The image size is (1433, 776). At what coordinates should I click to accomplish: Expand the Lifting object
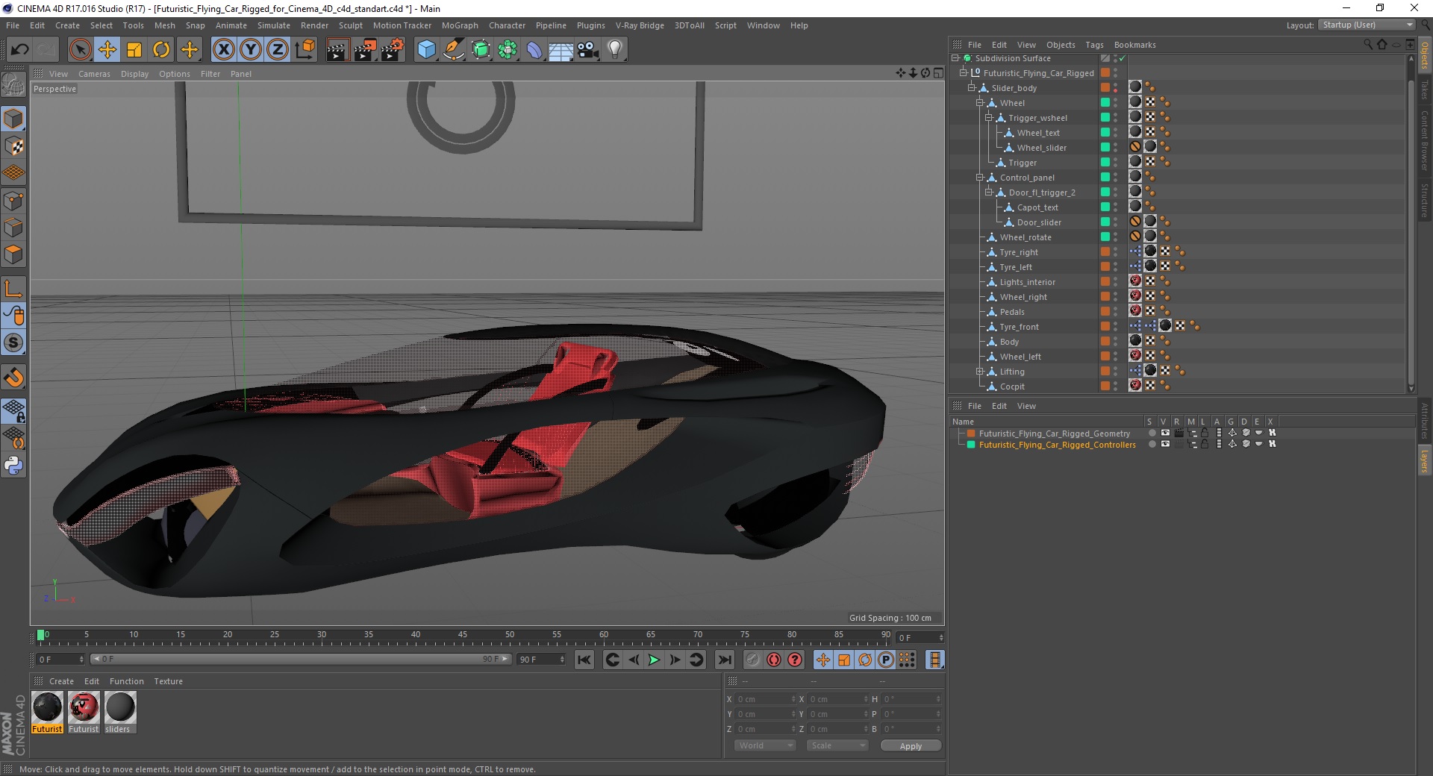[x=979, y=372]
